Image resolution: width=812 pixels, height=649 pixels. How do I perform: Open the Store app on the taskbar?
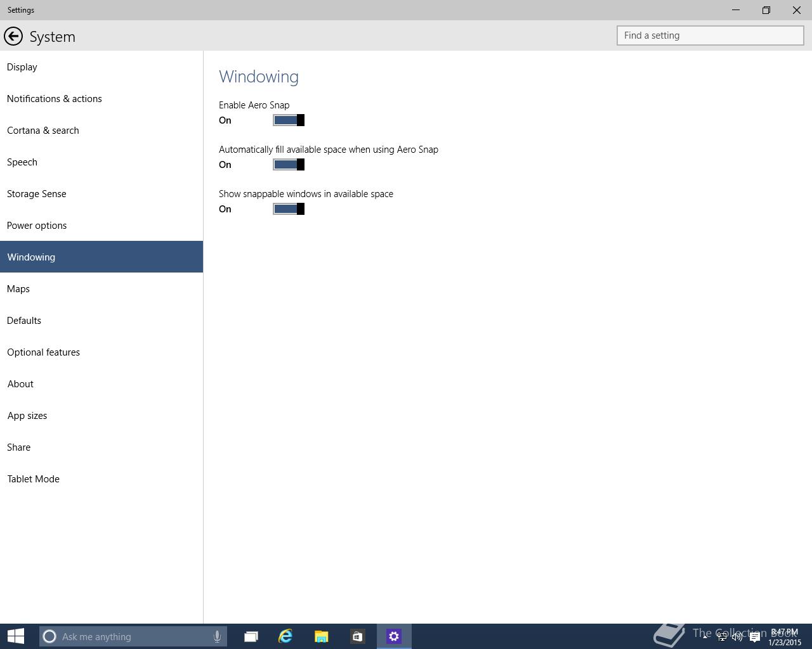point(357,636)
